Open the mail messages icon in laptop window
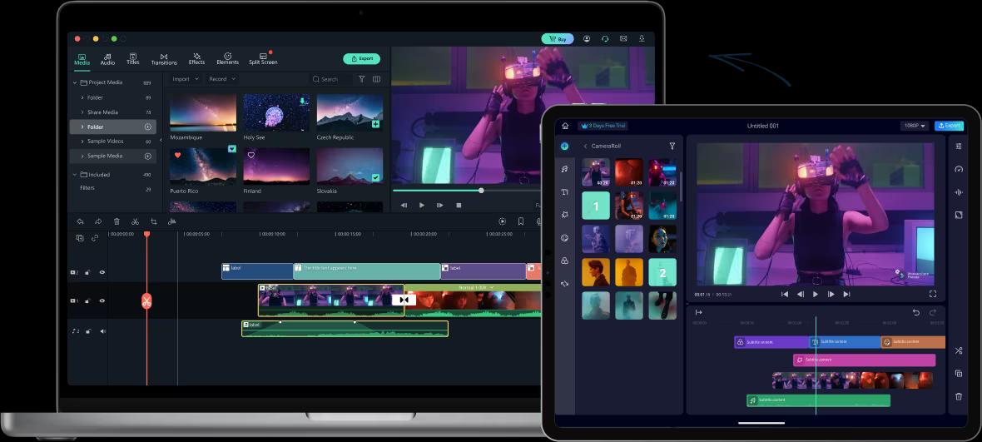This screenshot has height=442, width=982. (x=623, y=39)
